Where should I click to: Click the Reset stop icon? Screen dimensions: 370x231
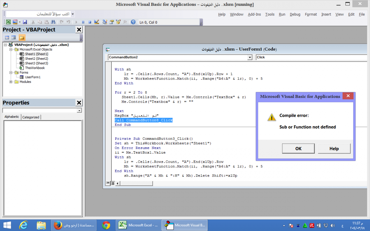tap(90, 22)
